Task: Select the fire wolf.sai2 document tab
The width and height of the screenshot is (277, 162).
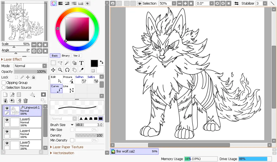Action: coord(134,151)
